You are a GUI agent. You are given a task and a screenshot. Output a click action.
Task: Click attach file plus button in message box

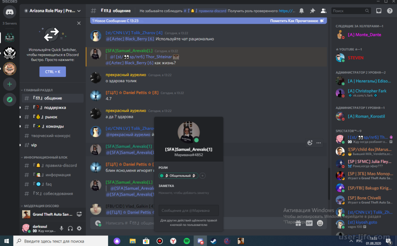point(98,223)
